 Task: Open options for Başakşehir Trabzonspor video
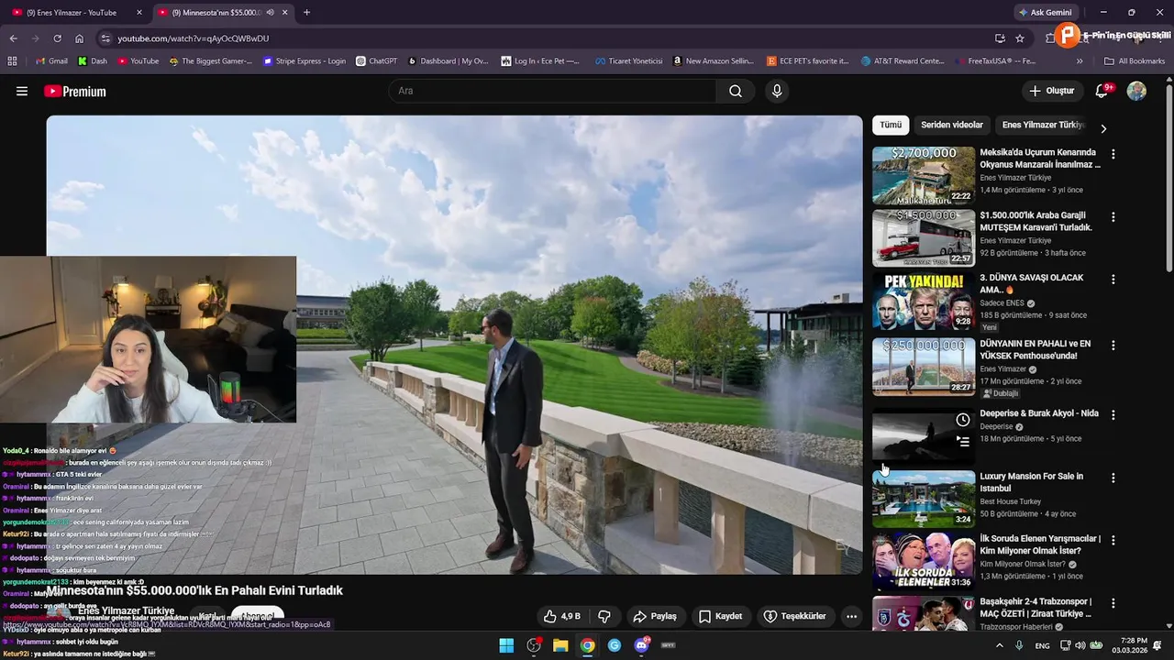point(1113,604)
